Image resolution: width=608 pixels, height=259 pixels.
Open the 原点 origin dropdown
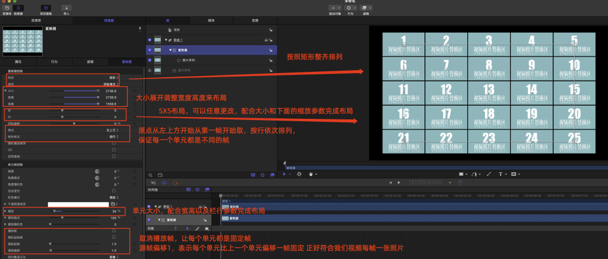(112, 129)
